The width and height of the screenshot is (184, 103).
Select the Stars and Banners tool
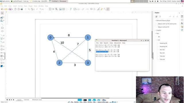click(2, 63)
